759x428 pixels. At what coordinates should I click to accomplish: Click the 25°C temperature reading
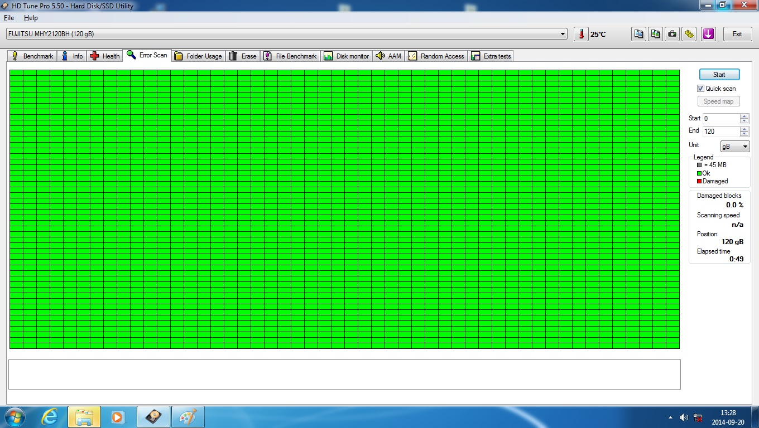click(x=598, y=35)
